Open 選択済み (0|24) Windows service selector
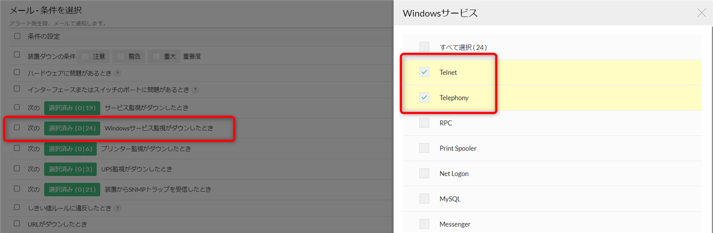713x233 pixels. pos(72,128)
